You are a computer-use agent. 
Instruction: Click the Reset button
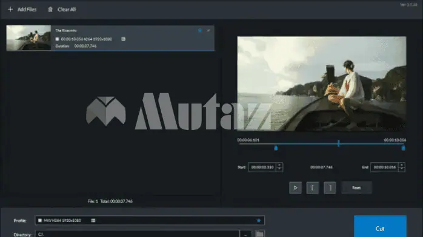click(x=356, y=188)
